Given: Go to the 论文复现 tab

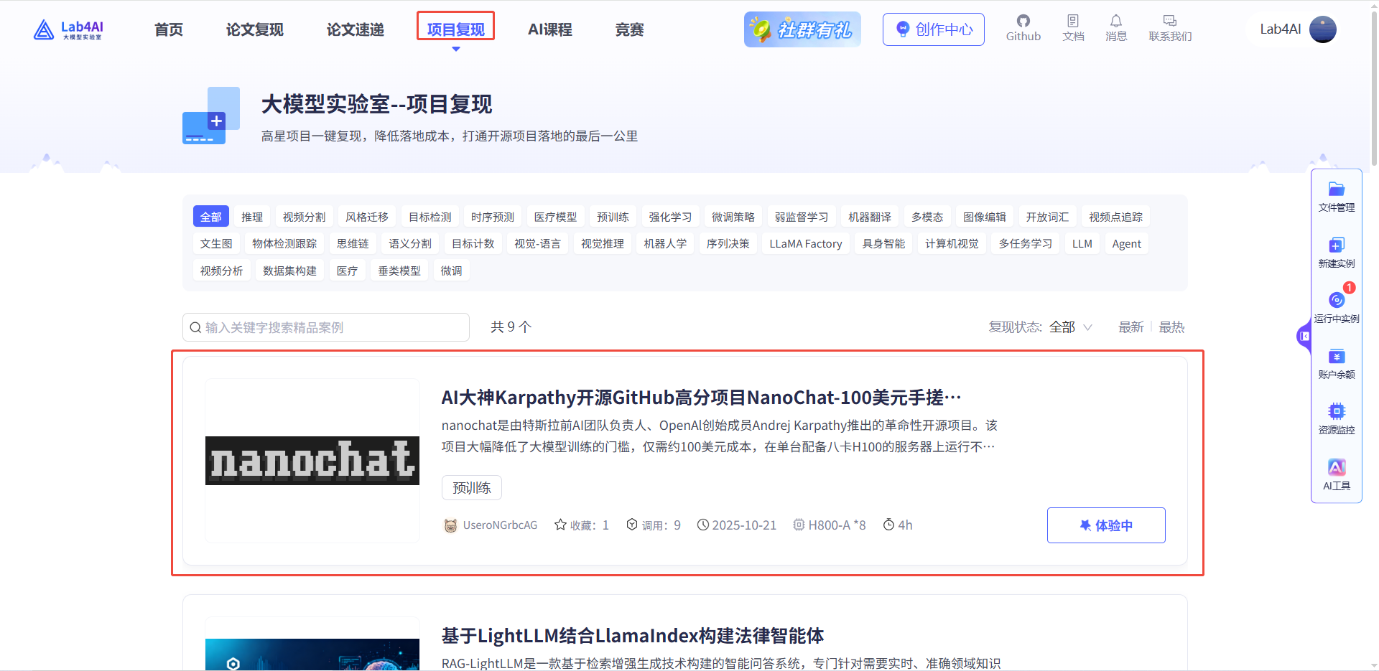Looking at the screenshot, I should coord(255,29).
